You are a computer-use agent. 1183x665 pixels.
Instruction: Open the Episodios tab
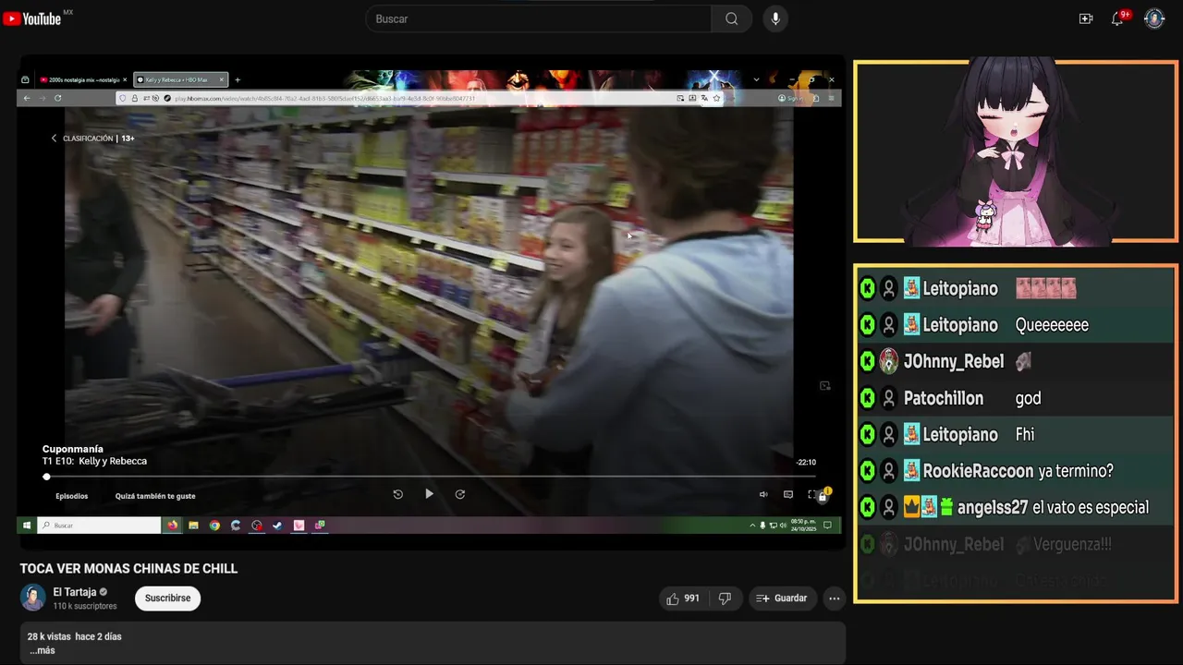click(x=71, y=496)
